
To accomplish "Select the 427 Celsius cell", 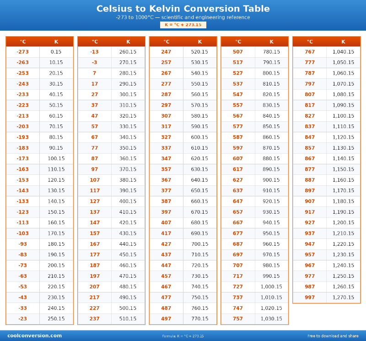I will 166,244.
